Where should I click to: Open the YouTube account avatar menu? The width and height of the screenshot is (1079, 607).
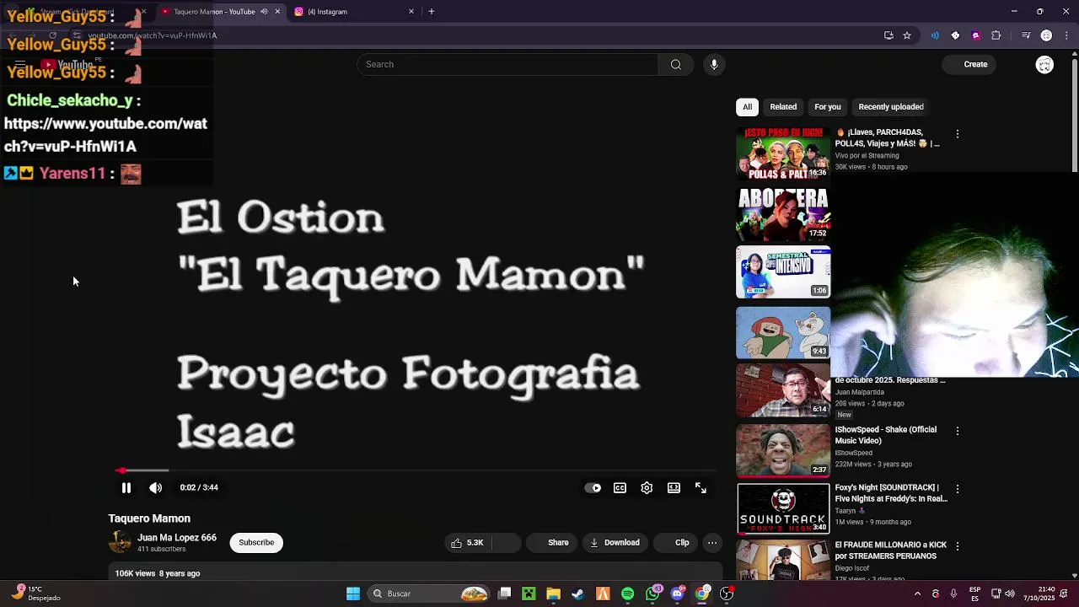[1044, 65]
